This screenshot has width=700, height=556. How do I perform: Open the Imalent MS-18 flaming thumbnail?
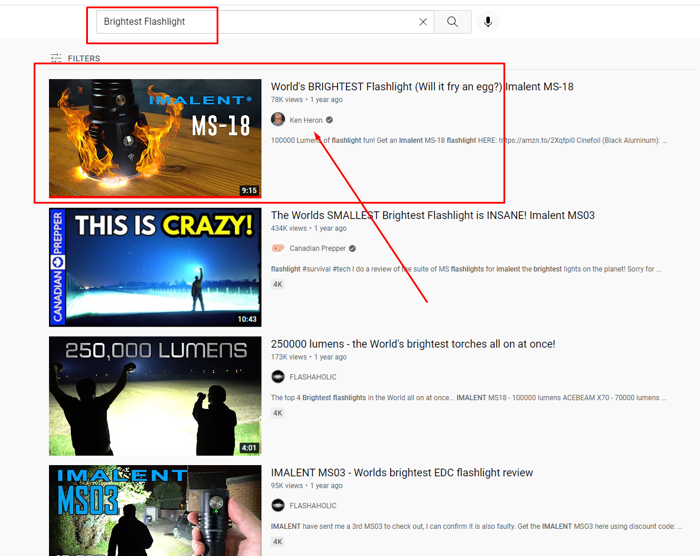(155, 138)
